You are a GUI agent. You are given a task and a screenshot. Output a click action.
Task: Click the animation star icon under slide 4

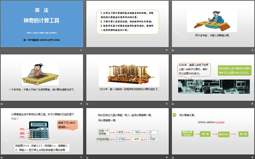(2, 103)
